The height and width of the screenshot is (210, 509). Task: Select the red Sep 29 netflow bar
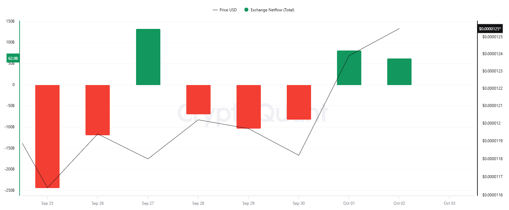click(249, 106)
